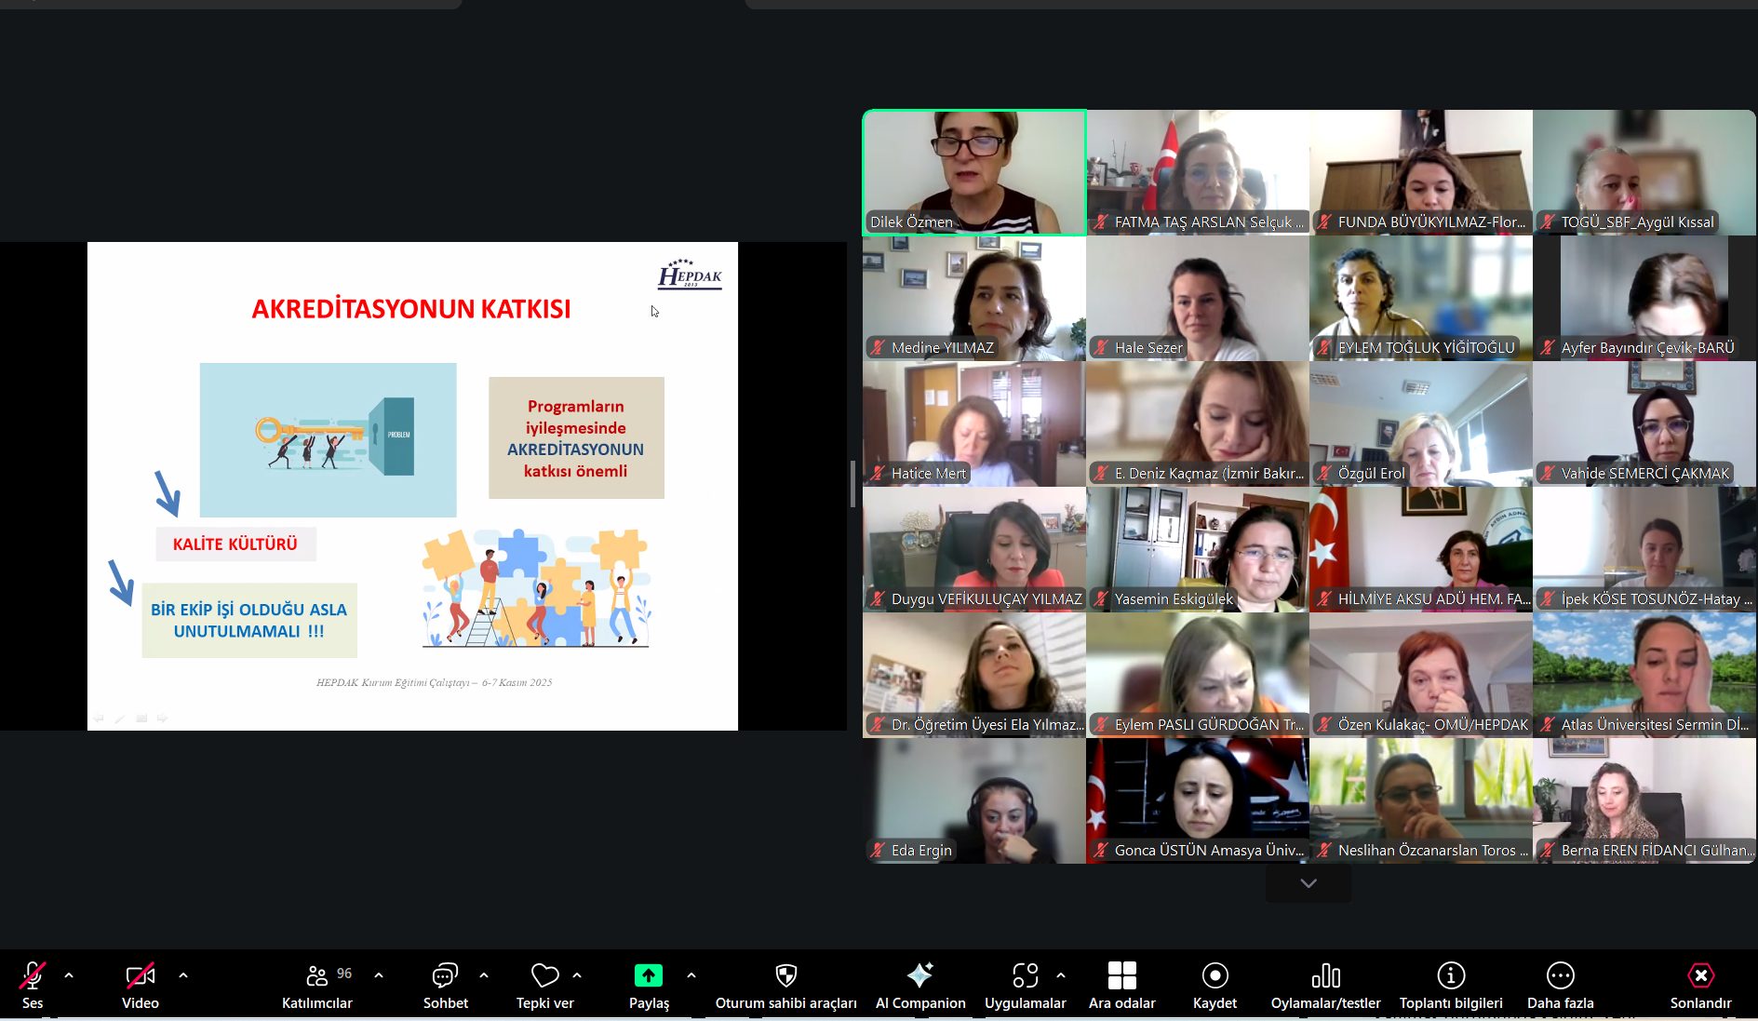End the meeting with Sonlandır
Image resolution: width=1758 pixels, height=1021 pixels.
(1700, 986)
